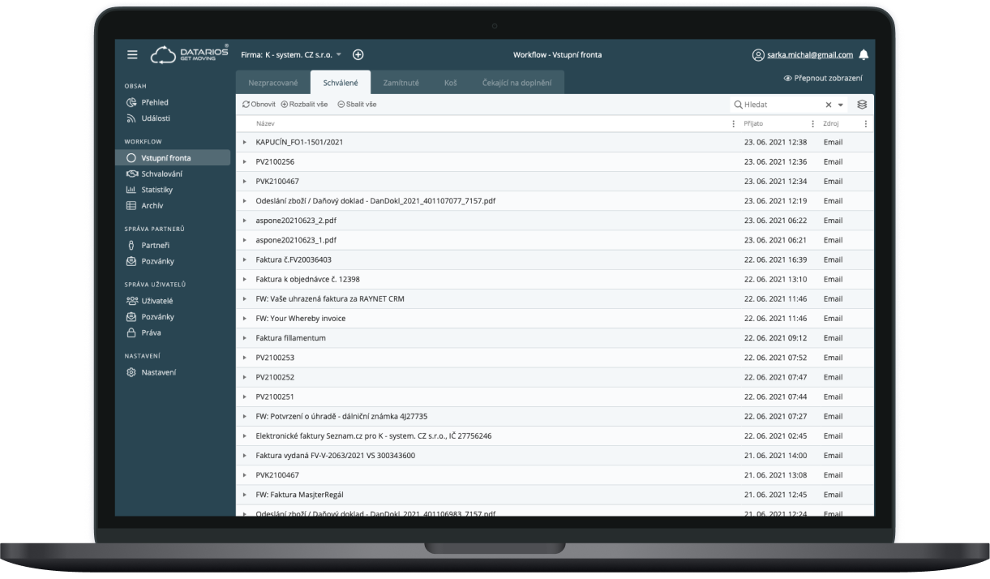Select row Faktura k objednávce č. 12398
Screen dimensions: 990x579
[x=555, y=279]
